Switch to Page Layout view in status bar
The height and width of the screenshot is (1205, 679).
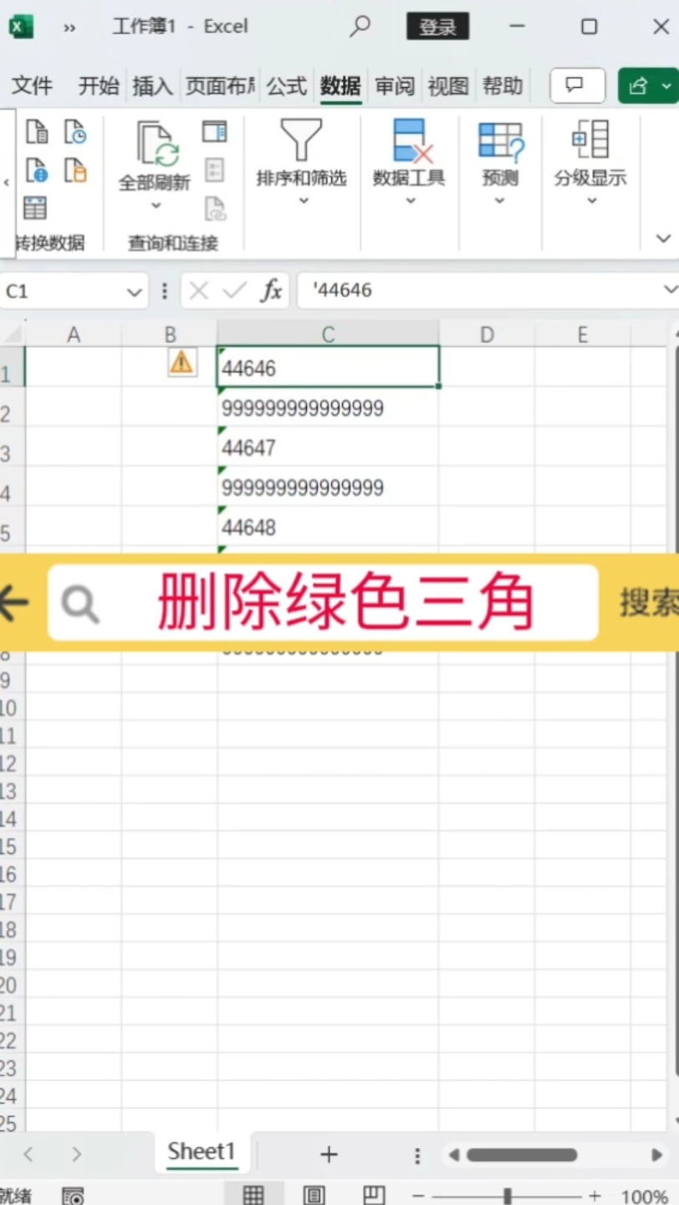click(x=314, y=1194)
